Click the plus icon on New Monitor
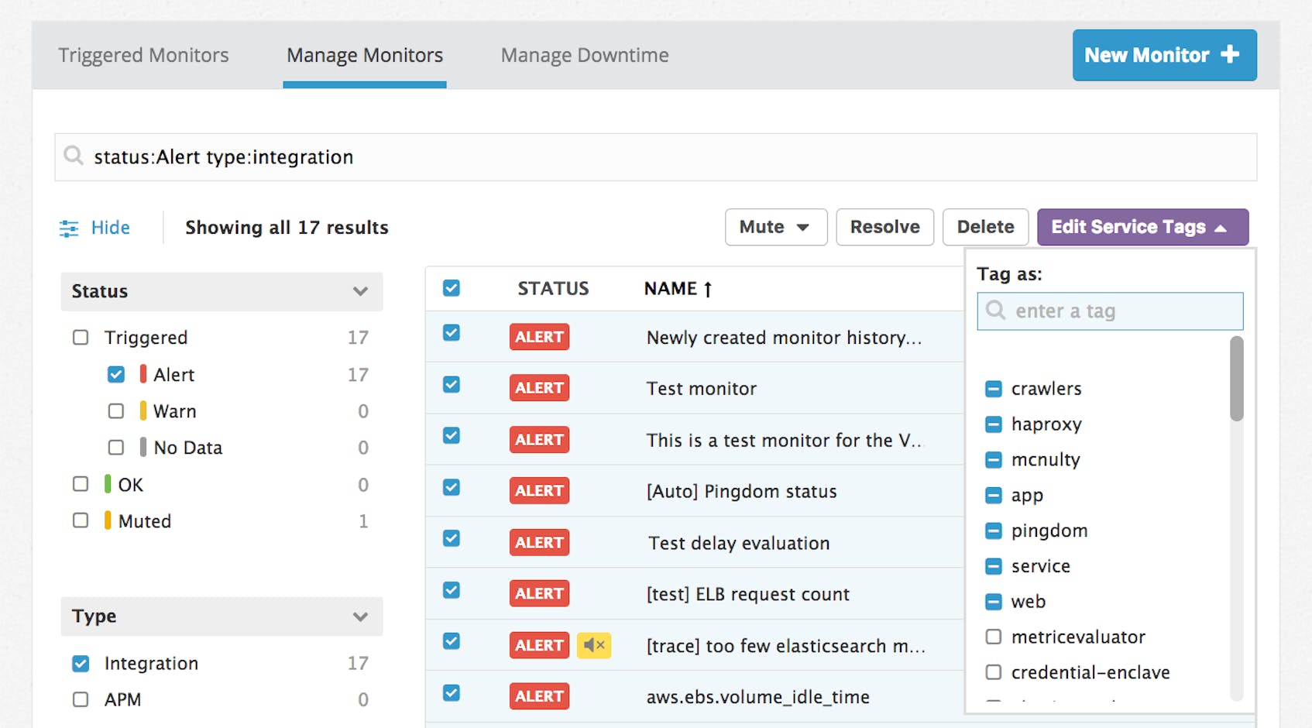The image size is (1312, 728). 1228,55
